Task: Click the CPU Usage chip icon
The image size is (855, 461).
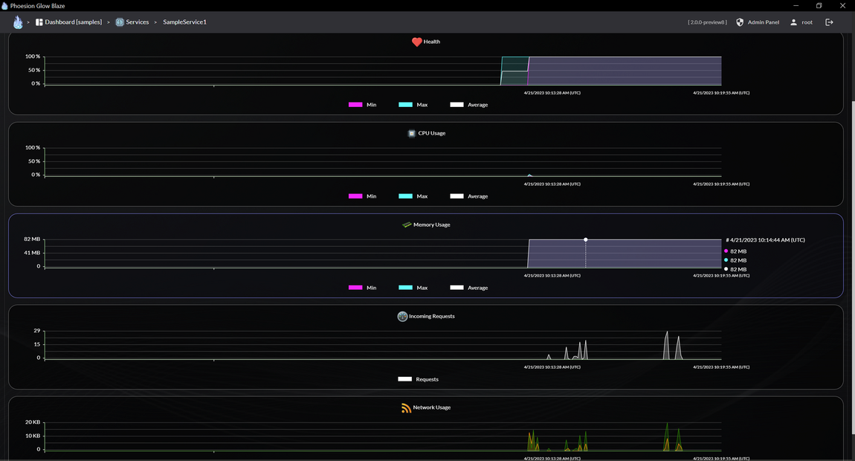Action: tap(412, 133)
